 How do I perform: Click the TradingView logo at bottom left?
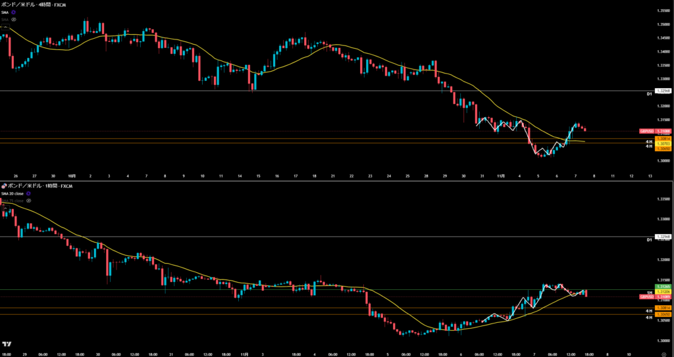point(7,344)
